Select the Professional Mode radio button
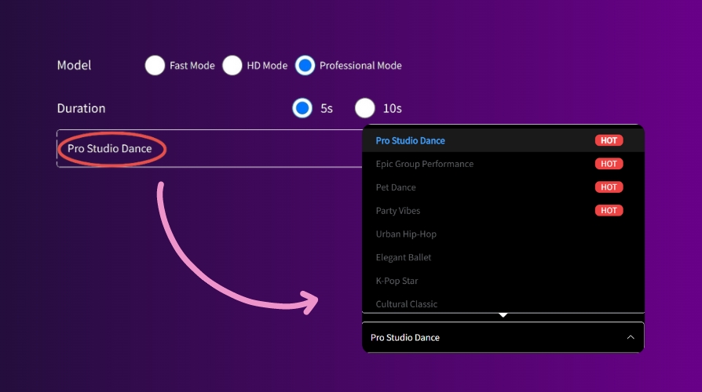The image size is (702, 392). [305, 65]
